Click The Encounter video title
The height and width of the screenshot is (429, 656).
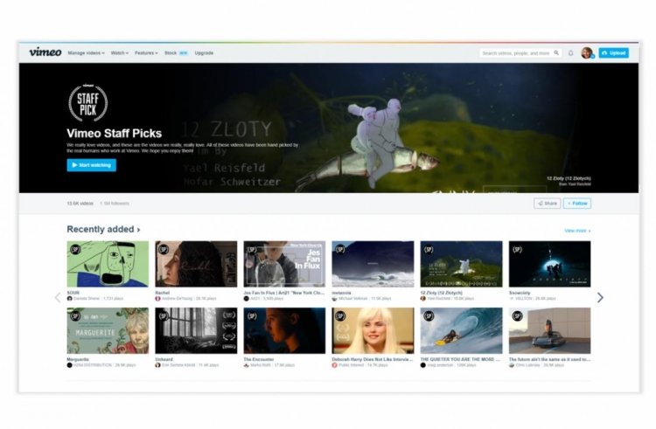tap(259, 359)
